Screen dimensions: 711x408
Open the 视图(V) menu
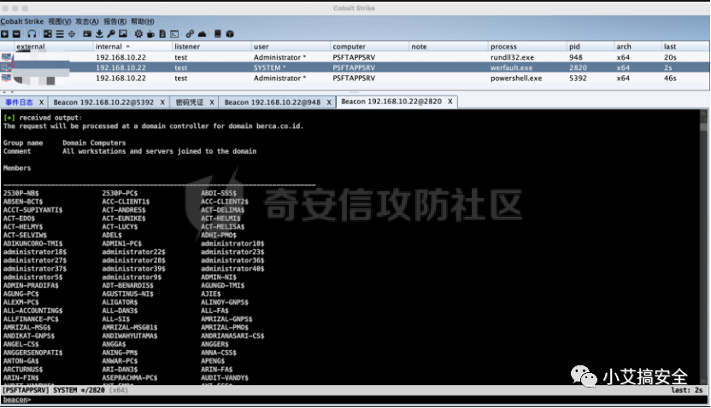point(60,21)
